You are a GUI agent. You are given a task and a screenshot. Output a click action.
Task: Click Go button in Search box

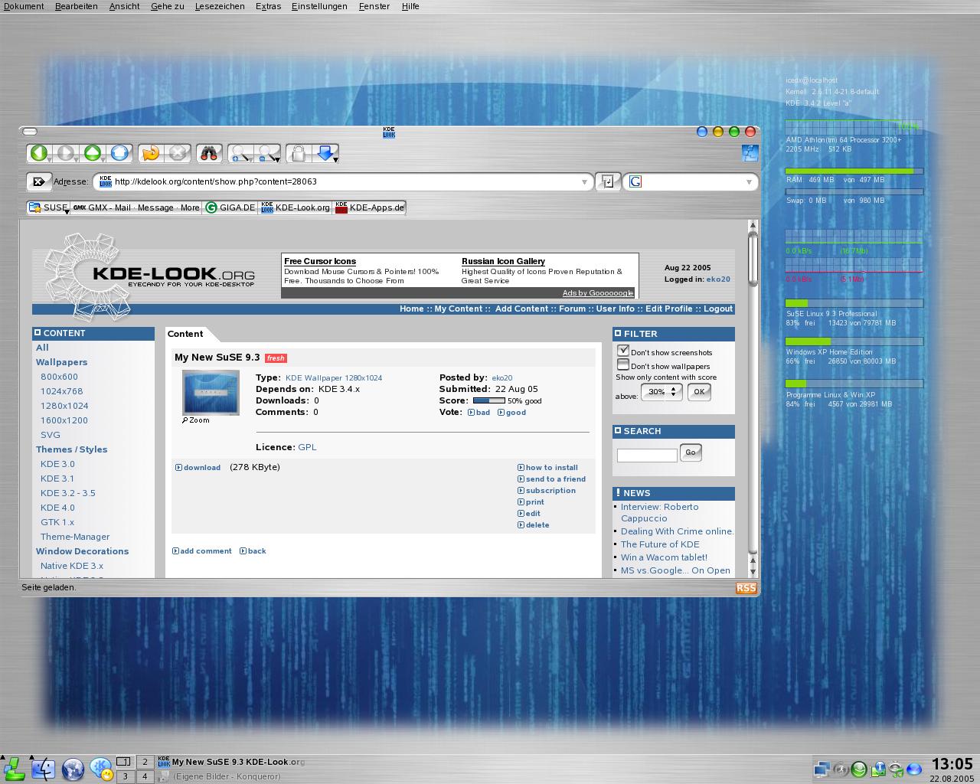[x=690, y=452]
